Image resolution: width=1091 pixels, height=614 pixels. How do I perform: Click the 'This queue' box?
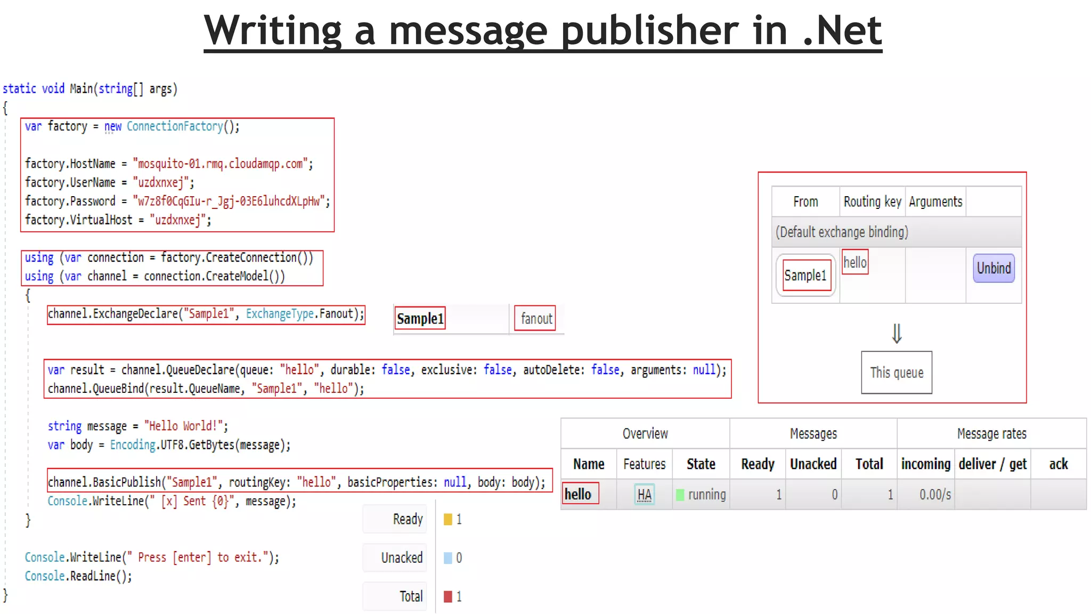[x=897, y=373]
